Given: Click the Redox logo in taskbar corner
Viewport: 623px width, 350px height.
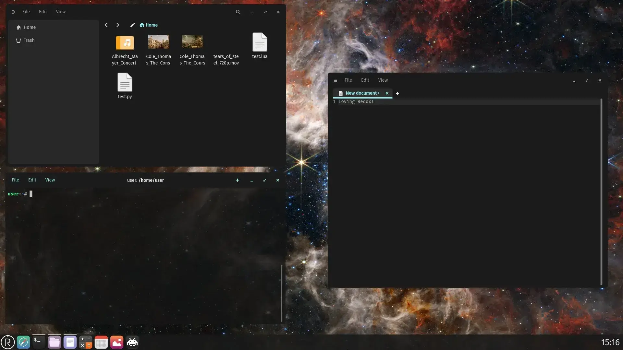Looking at the screenshot, I should (7, 342).
